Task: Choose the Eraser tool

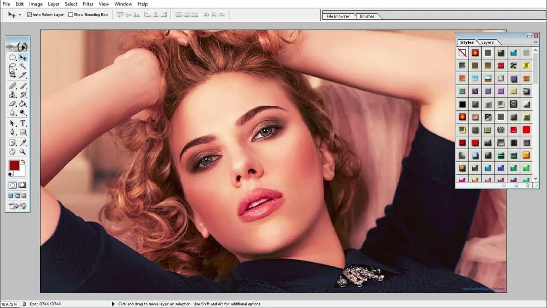Action: click(12, 104)
